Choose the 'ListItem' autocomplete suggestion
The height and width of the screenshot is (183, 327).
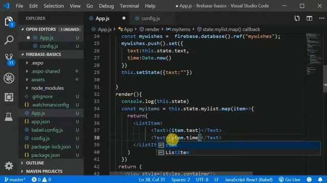239,152
